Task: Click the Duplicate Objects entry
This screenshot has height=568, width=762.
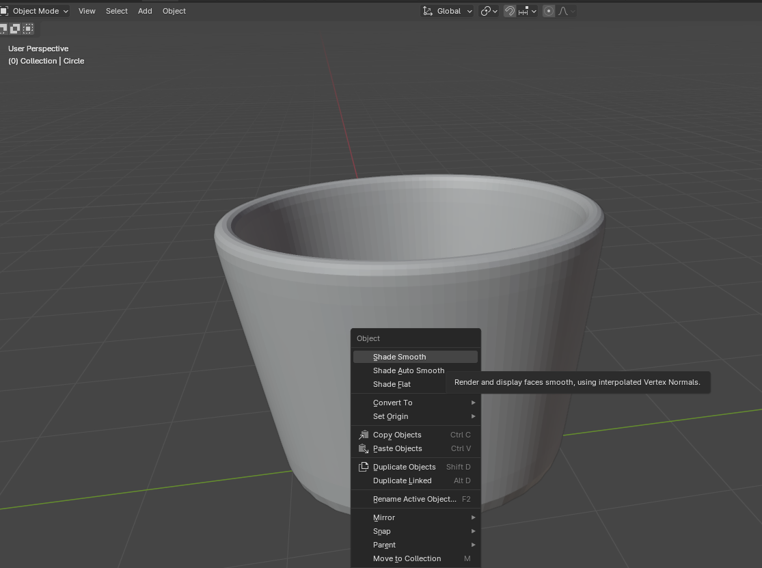Action: point(416,466)
